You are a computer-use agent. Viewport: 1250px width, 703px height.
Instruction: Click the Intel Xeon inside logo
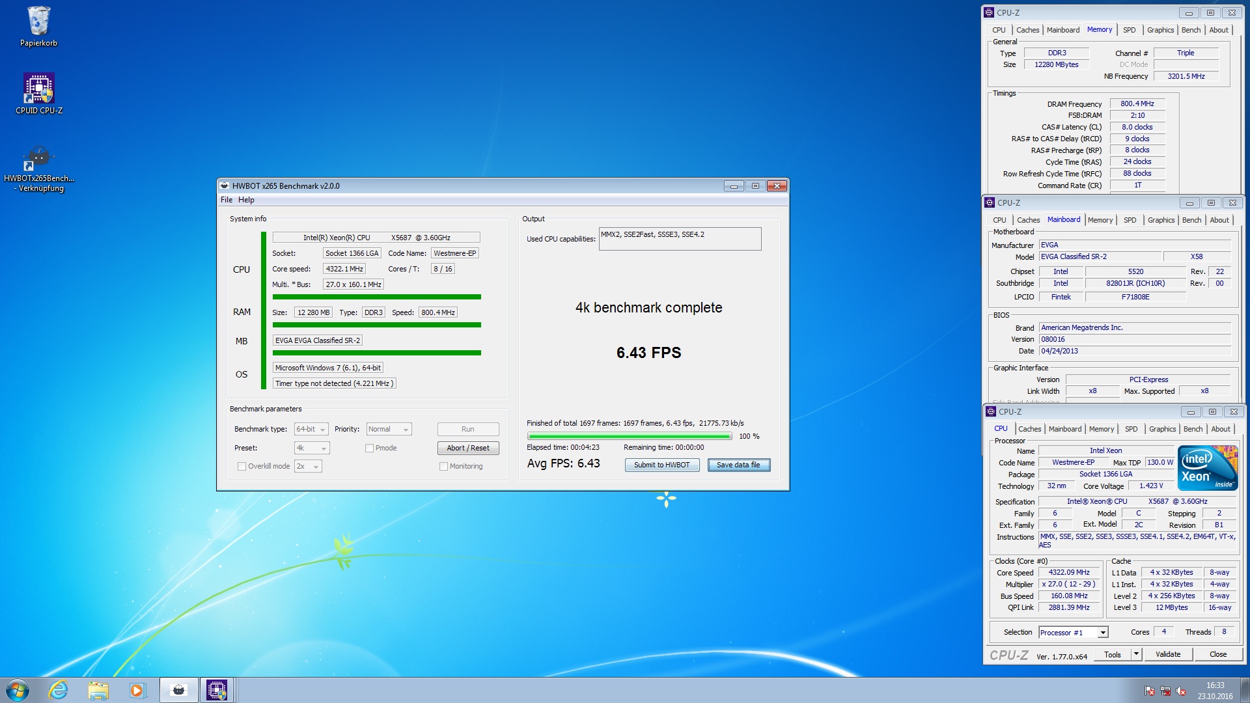tap(1208, 468)
